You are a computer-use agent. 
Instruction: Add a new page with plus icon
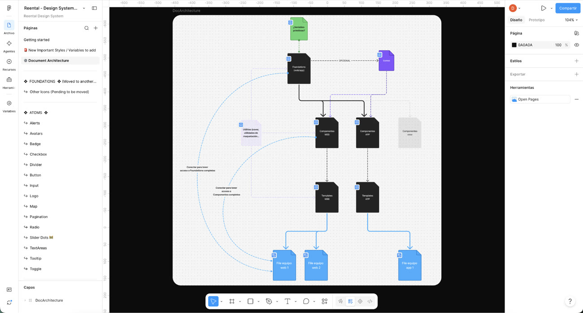(x=96, y=28)
